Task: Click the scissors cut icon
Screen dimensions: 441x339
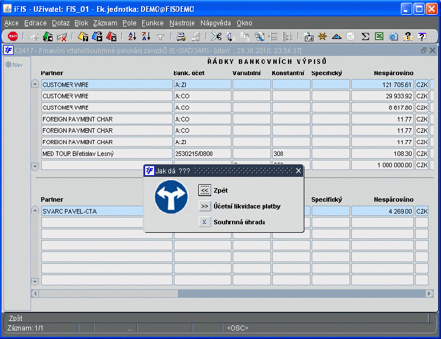Action: pyautogui.click(x=216, y=36)
